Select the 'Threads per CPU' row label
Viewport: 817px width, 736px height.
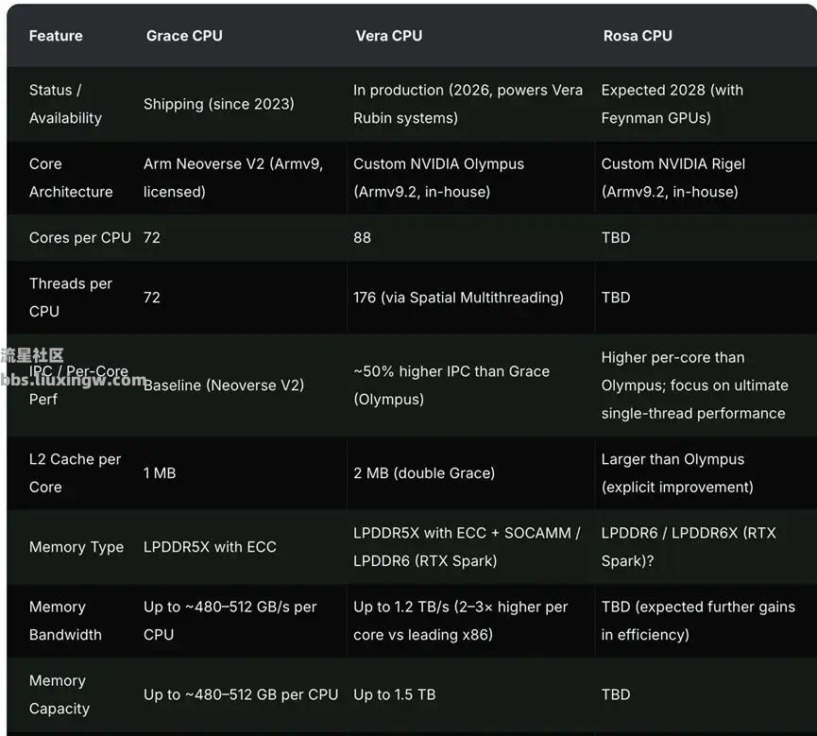(x=70, y=297)
